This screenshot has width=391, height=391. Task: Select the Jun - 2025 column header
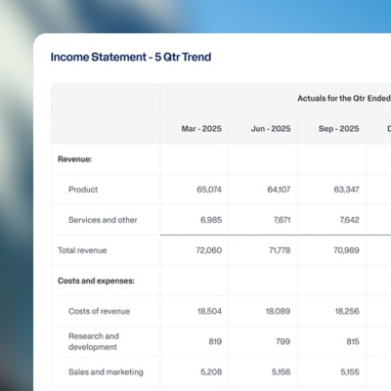coord(271,129)
